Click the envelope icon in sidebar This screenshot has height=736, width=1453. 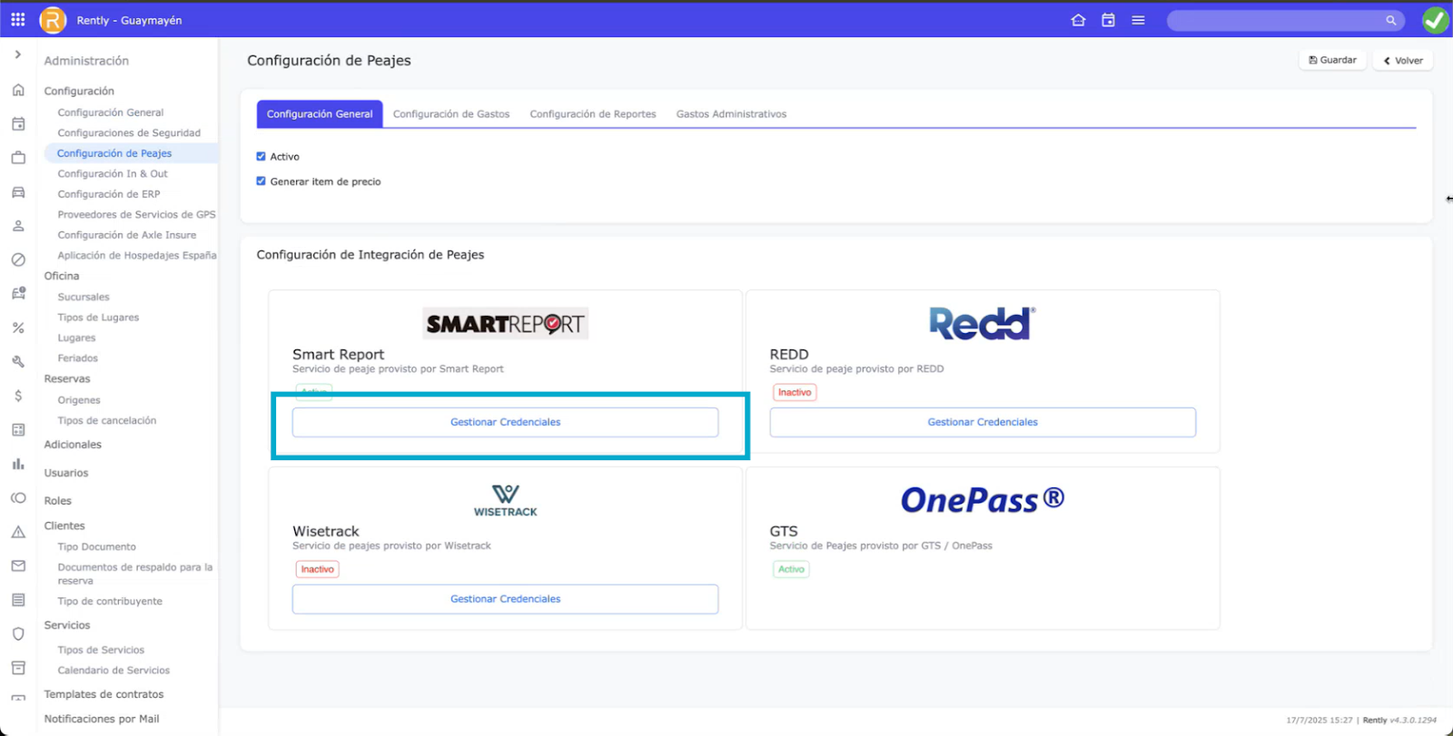(x=18, y=565)
